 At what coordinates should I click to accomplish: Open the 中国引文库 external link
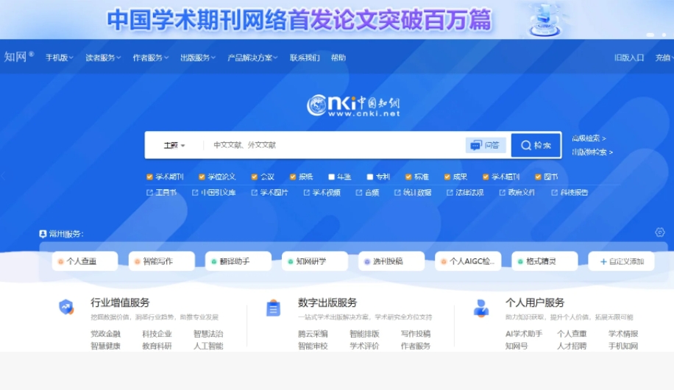(x=213, y=193)
